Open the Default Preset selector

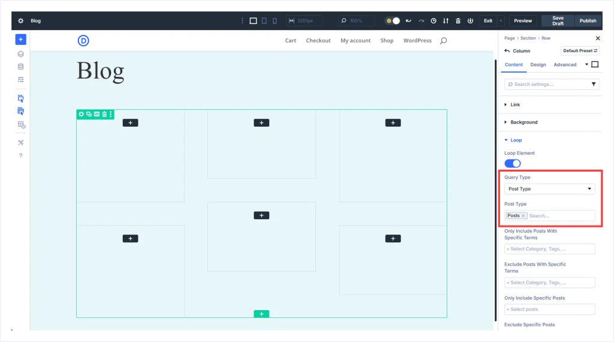[580, 50]
